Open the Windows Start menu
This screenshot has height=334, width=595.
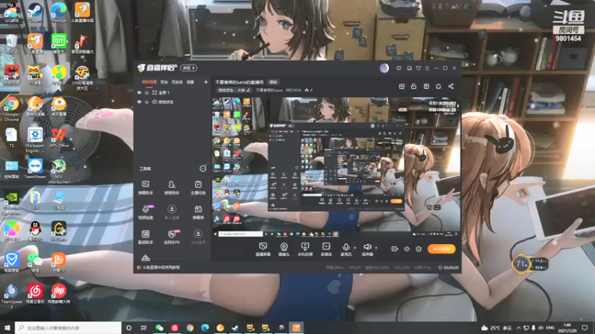[7, 327]
